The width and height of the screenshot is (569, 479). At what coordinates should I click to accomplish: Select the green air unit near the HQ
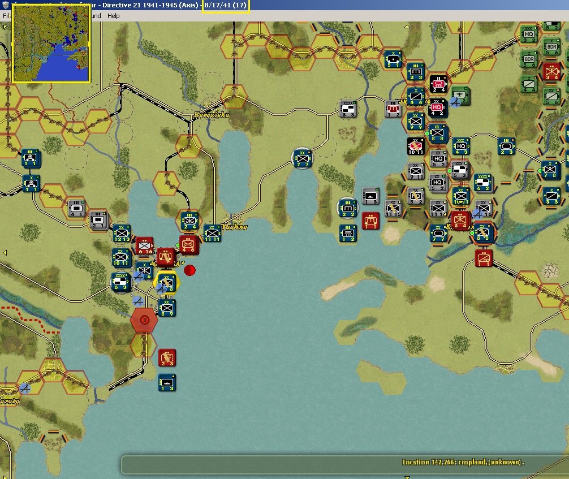(460, 96)
